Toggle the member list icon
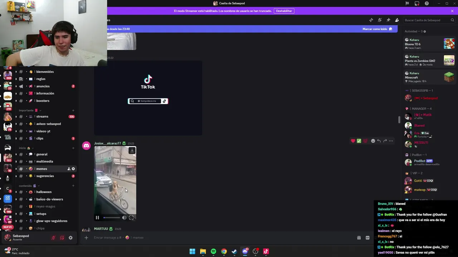 pyautogui.click(x=397, y=20)
